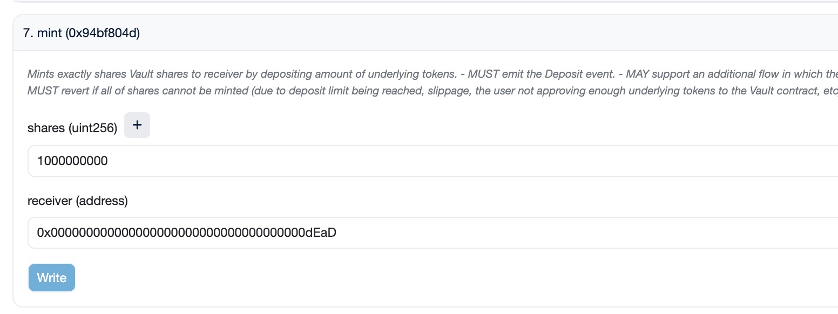Click the "receiver (address)" label

(x=78, y=201)
